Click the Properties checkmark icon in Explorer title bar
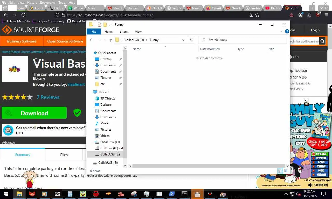This screenshot has width=332, height=199. point(99,25)
